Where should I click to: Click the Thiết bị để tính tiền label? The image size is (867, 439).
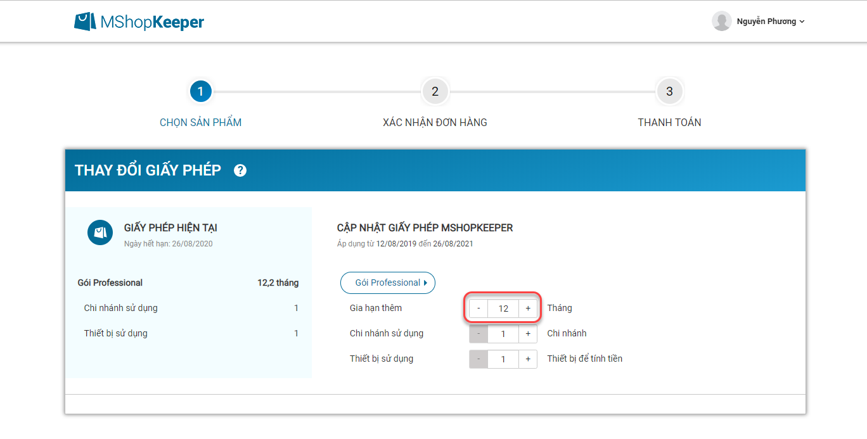coord(585,359)
